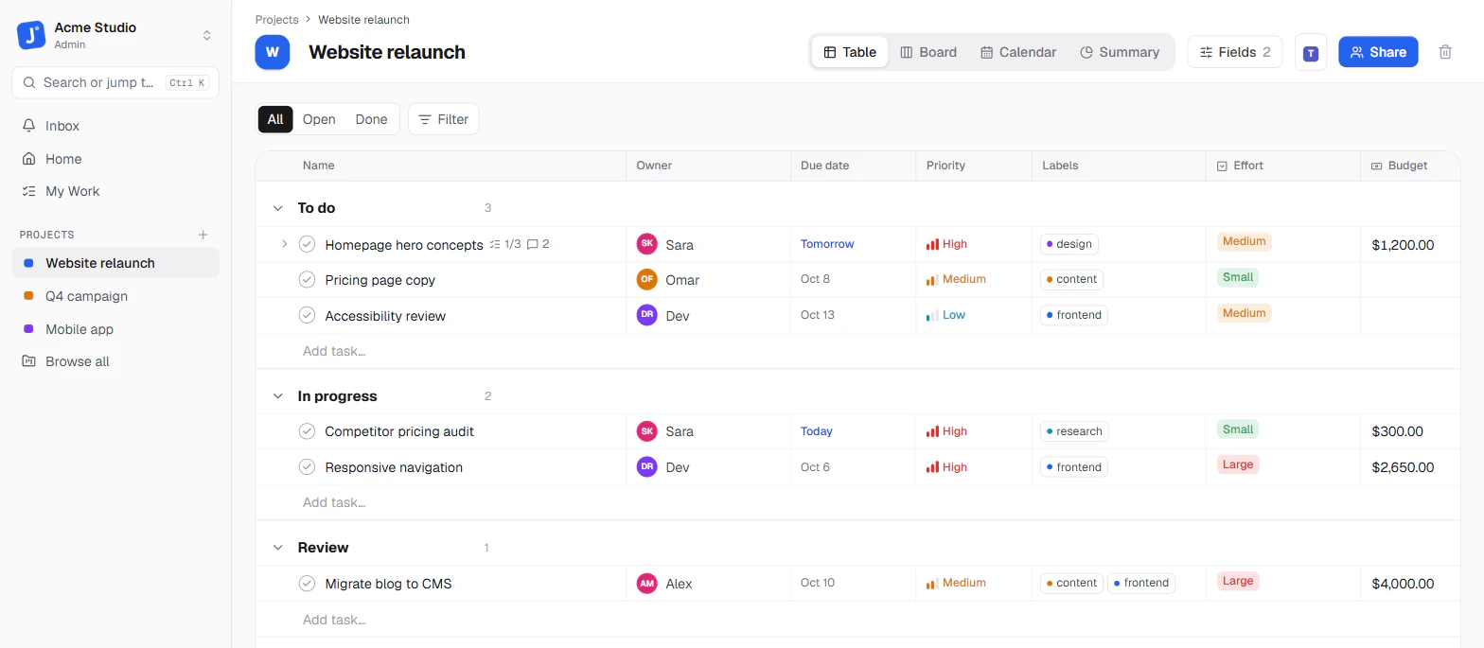Mark Migrate blog to CMS complete
This screenshot has height=648, width=1484.
click(307, 583)
